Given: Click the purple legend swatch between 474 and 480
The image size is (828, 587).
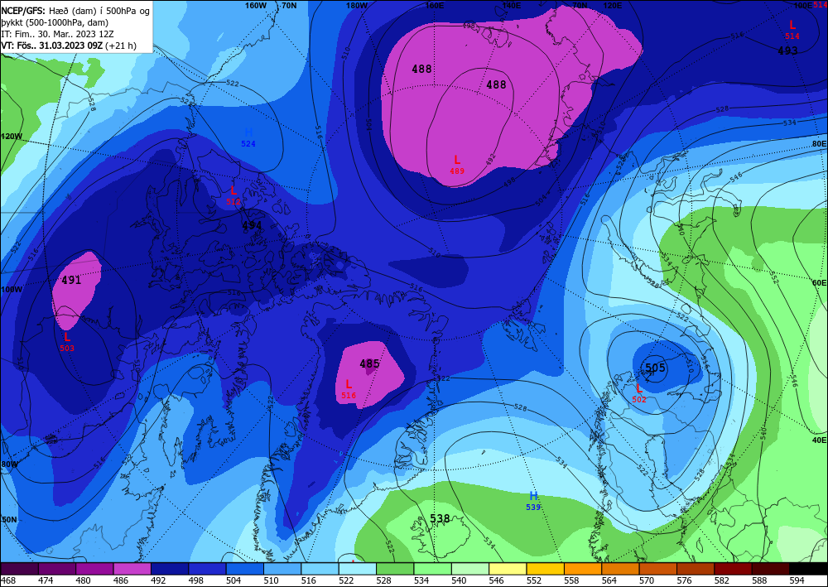Looking at the screenshot, I should 94,569.
